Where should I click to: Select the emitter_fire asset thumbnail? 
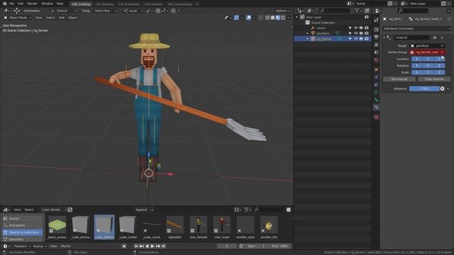click(x=269, y=227)
